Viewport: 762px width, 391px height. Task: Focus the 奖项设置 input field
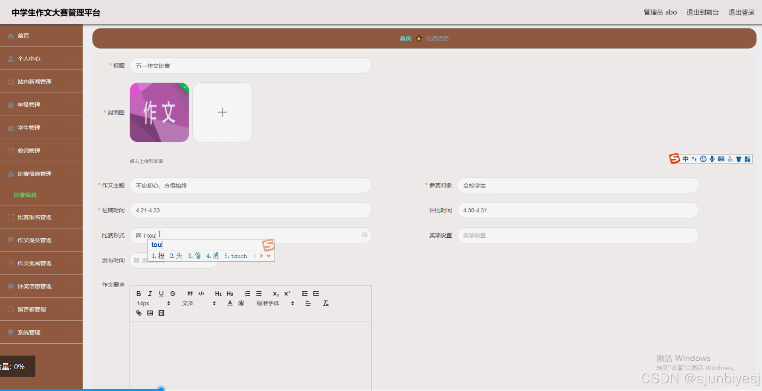click(578, 235)
